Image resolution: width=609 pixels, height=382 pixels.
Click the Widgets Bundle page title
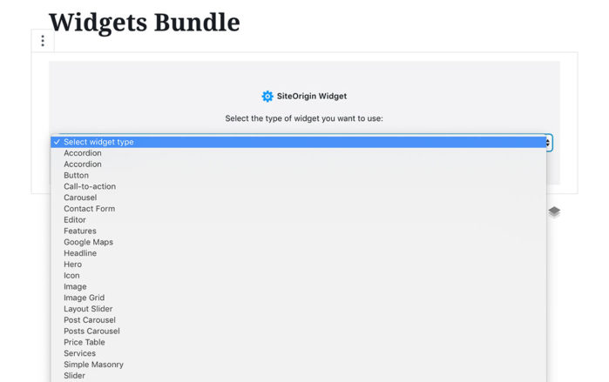coord(144,22)
